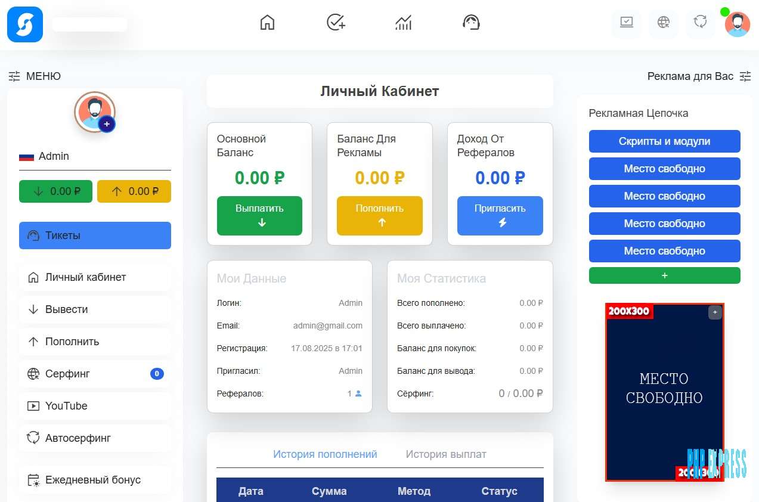Click the green plus add-to-chain button
This screenshot has width=759, height=502.
(x=665, y=275)
